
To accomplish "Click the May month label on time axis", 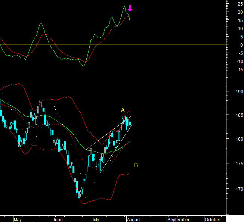I will pos(18,220).
